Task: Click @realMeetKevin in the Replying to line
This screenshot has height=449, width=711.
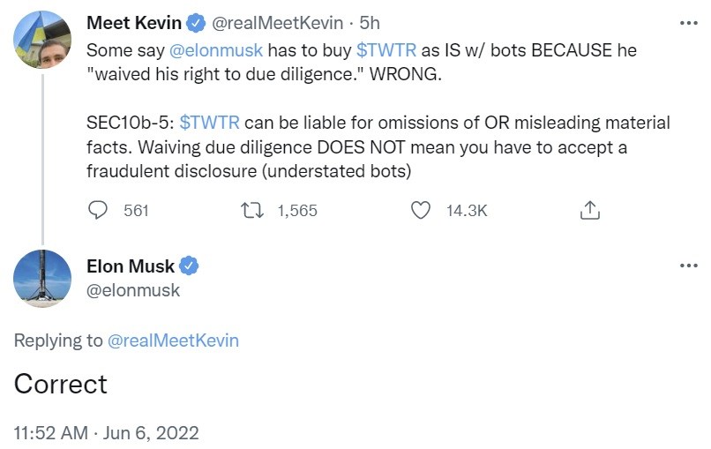Action: click(173, 340)
